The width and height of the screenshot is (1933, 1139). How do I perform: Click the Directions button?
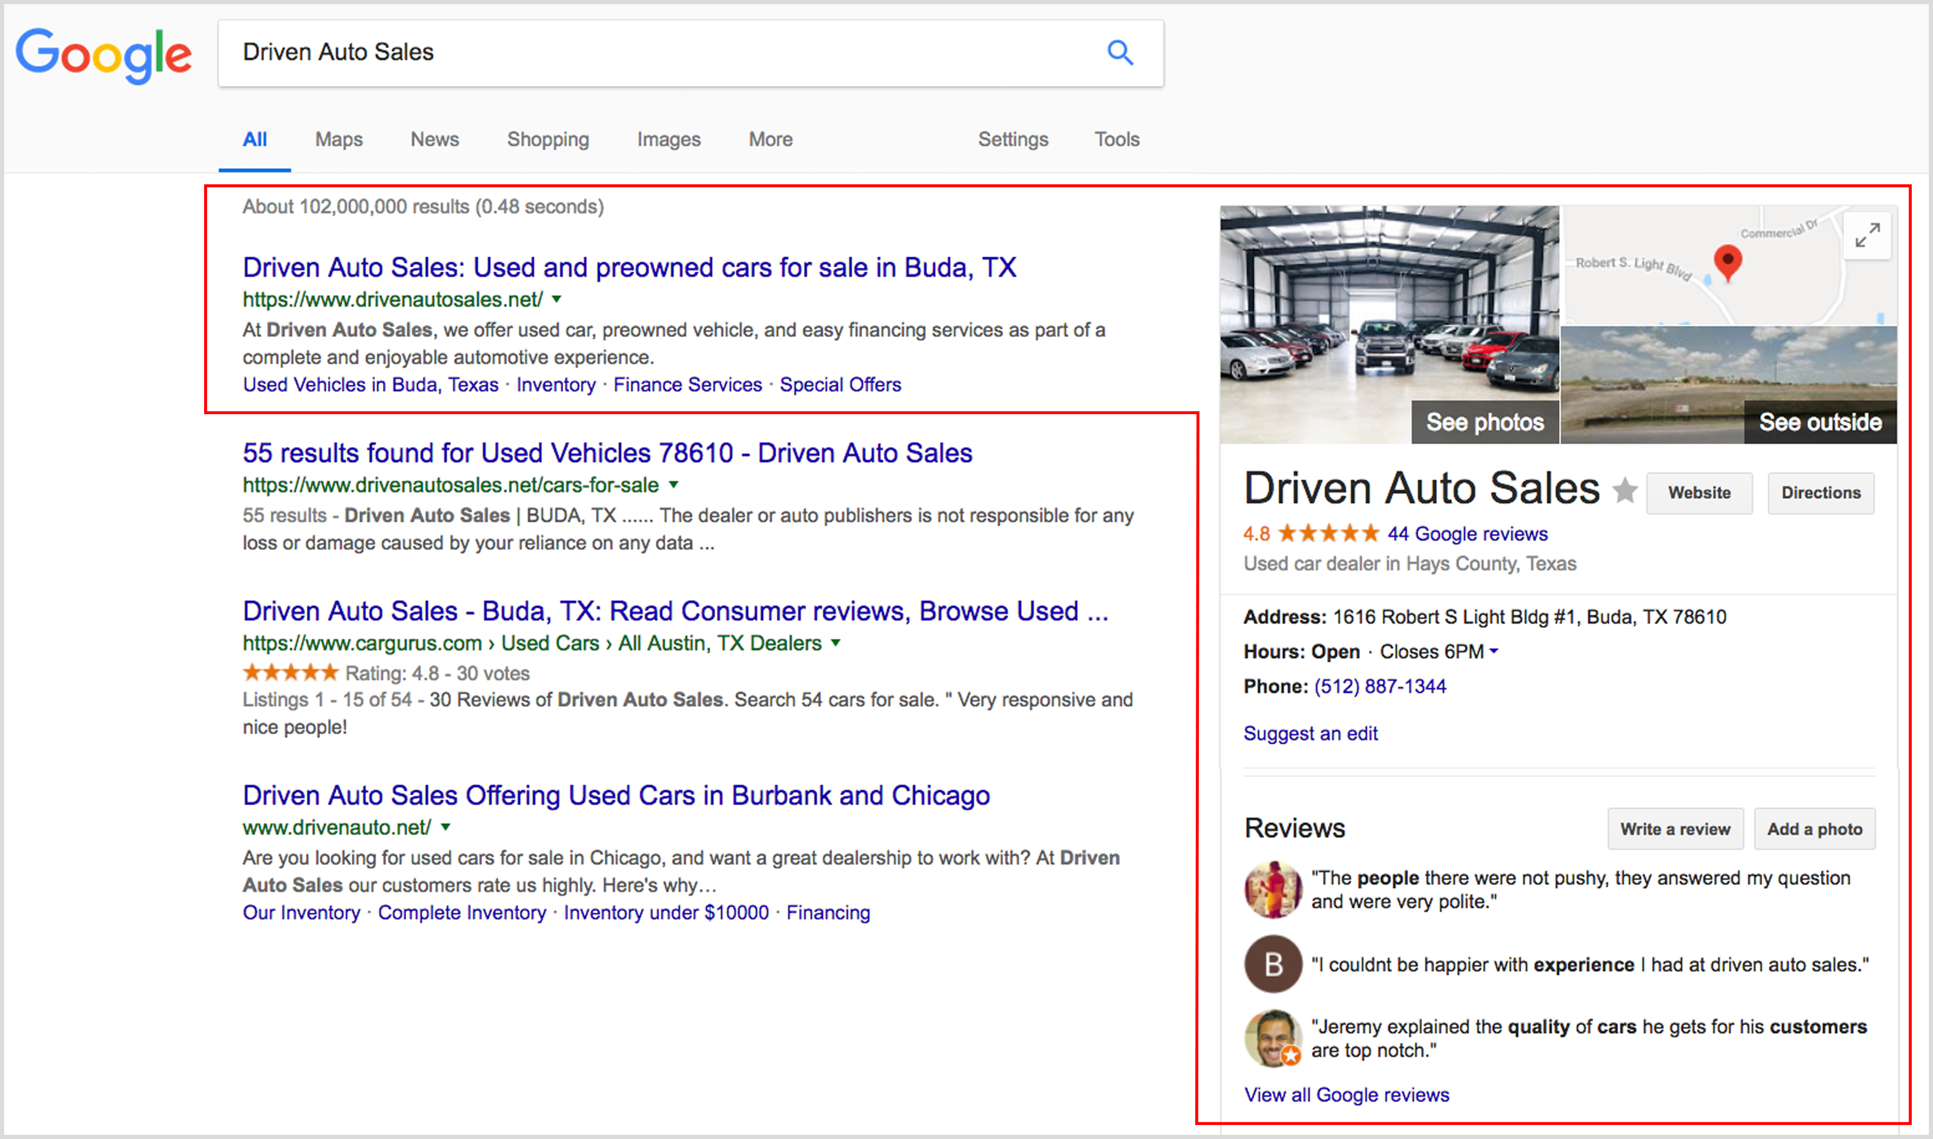1821,493
